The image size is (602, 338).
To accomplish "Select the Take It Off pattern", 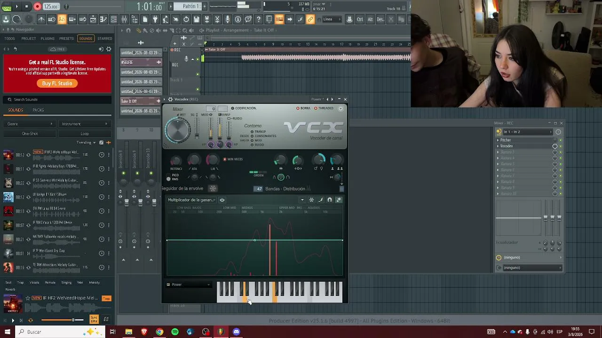I will pos(141,101).
